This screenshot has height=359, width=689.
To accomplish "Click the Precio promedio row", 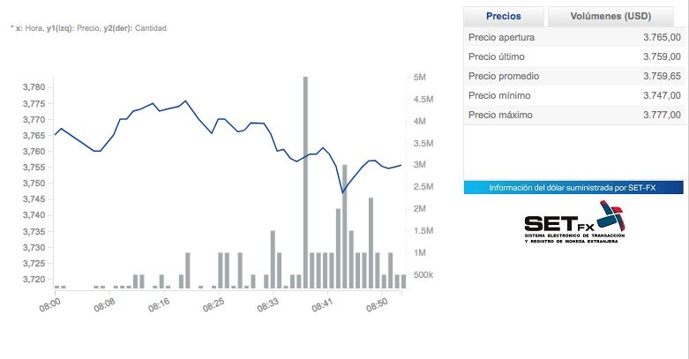I will (573, 77).
